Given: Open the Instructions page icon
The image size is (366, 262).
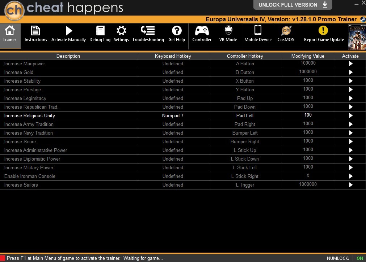Looking at the screenshot, I should point(35,30).
